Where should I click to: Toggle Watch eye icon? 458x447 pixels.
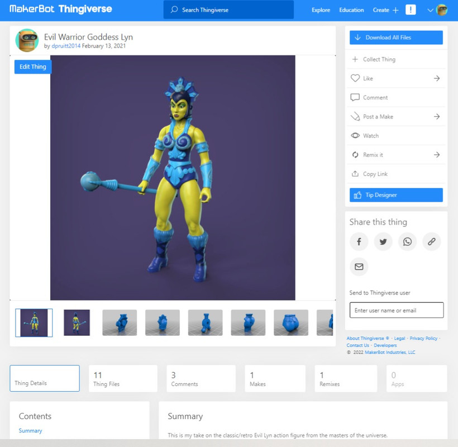(355, 136)
